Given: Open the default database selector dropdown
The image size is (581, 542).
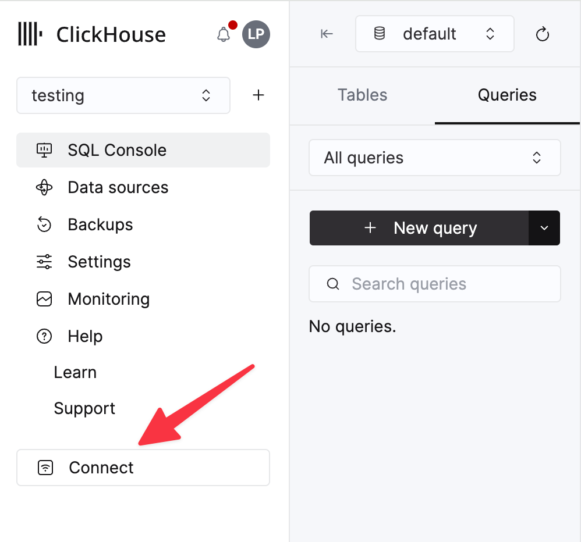Looking at the screenshot, I should (x=434, y=34).
